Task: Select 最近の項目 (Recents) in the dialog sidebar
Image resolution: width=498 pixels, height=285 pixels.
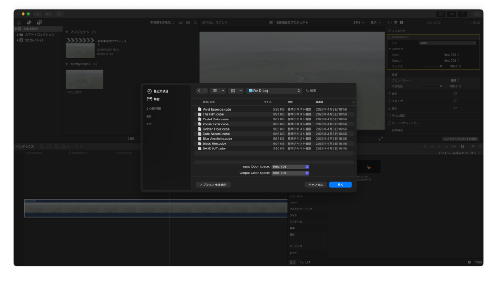Action: 161,91
